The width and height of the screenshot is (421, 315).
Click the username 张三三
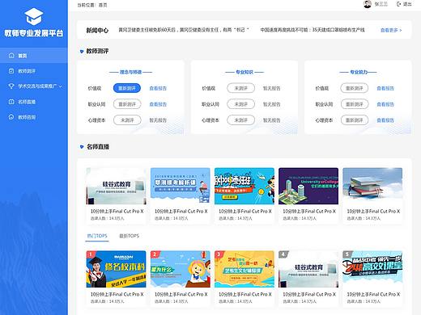click(381, 4)
